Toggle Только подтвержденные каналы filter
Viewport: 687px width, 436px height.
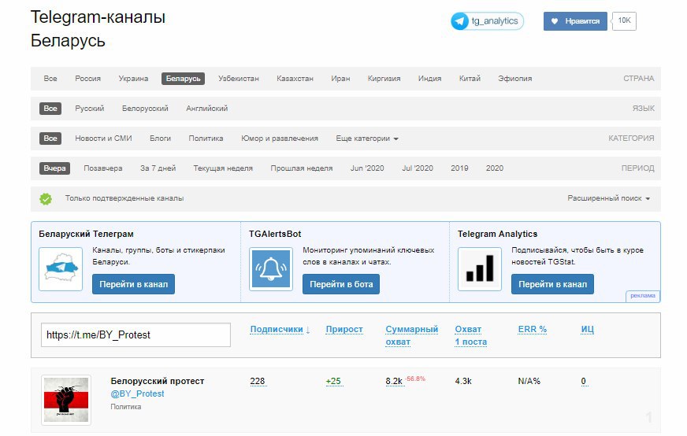(x=124, y=198)
